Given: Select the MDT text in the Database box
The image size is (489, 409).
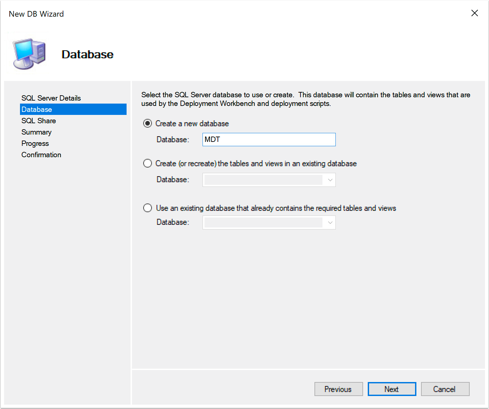Looking at the screenshot, I should [212, 139].
